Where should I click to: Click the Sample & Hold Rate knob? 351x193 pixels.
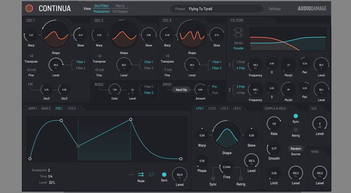[274, 124]
